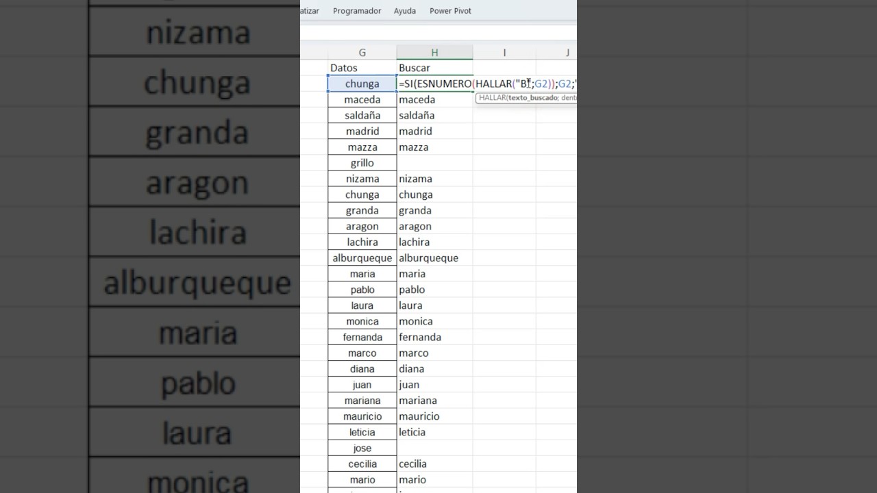Select cell 'maria' in Buscar column
877x493 pixels.
(434, 274)
